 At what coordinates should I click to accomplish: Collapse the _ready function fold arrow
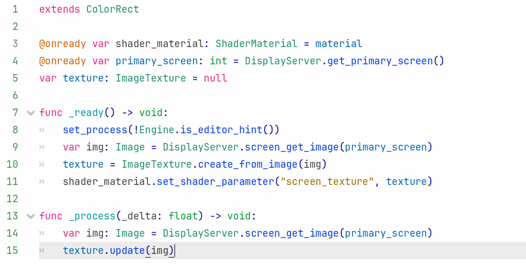point(31,113)
